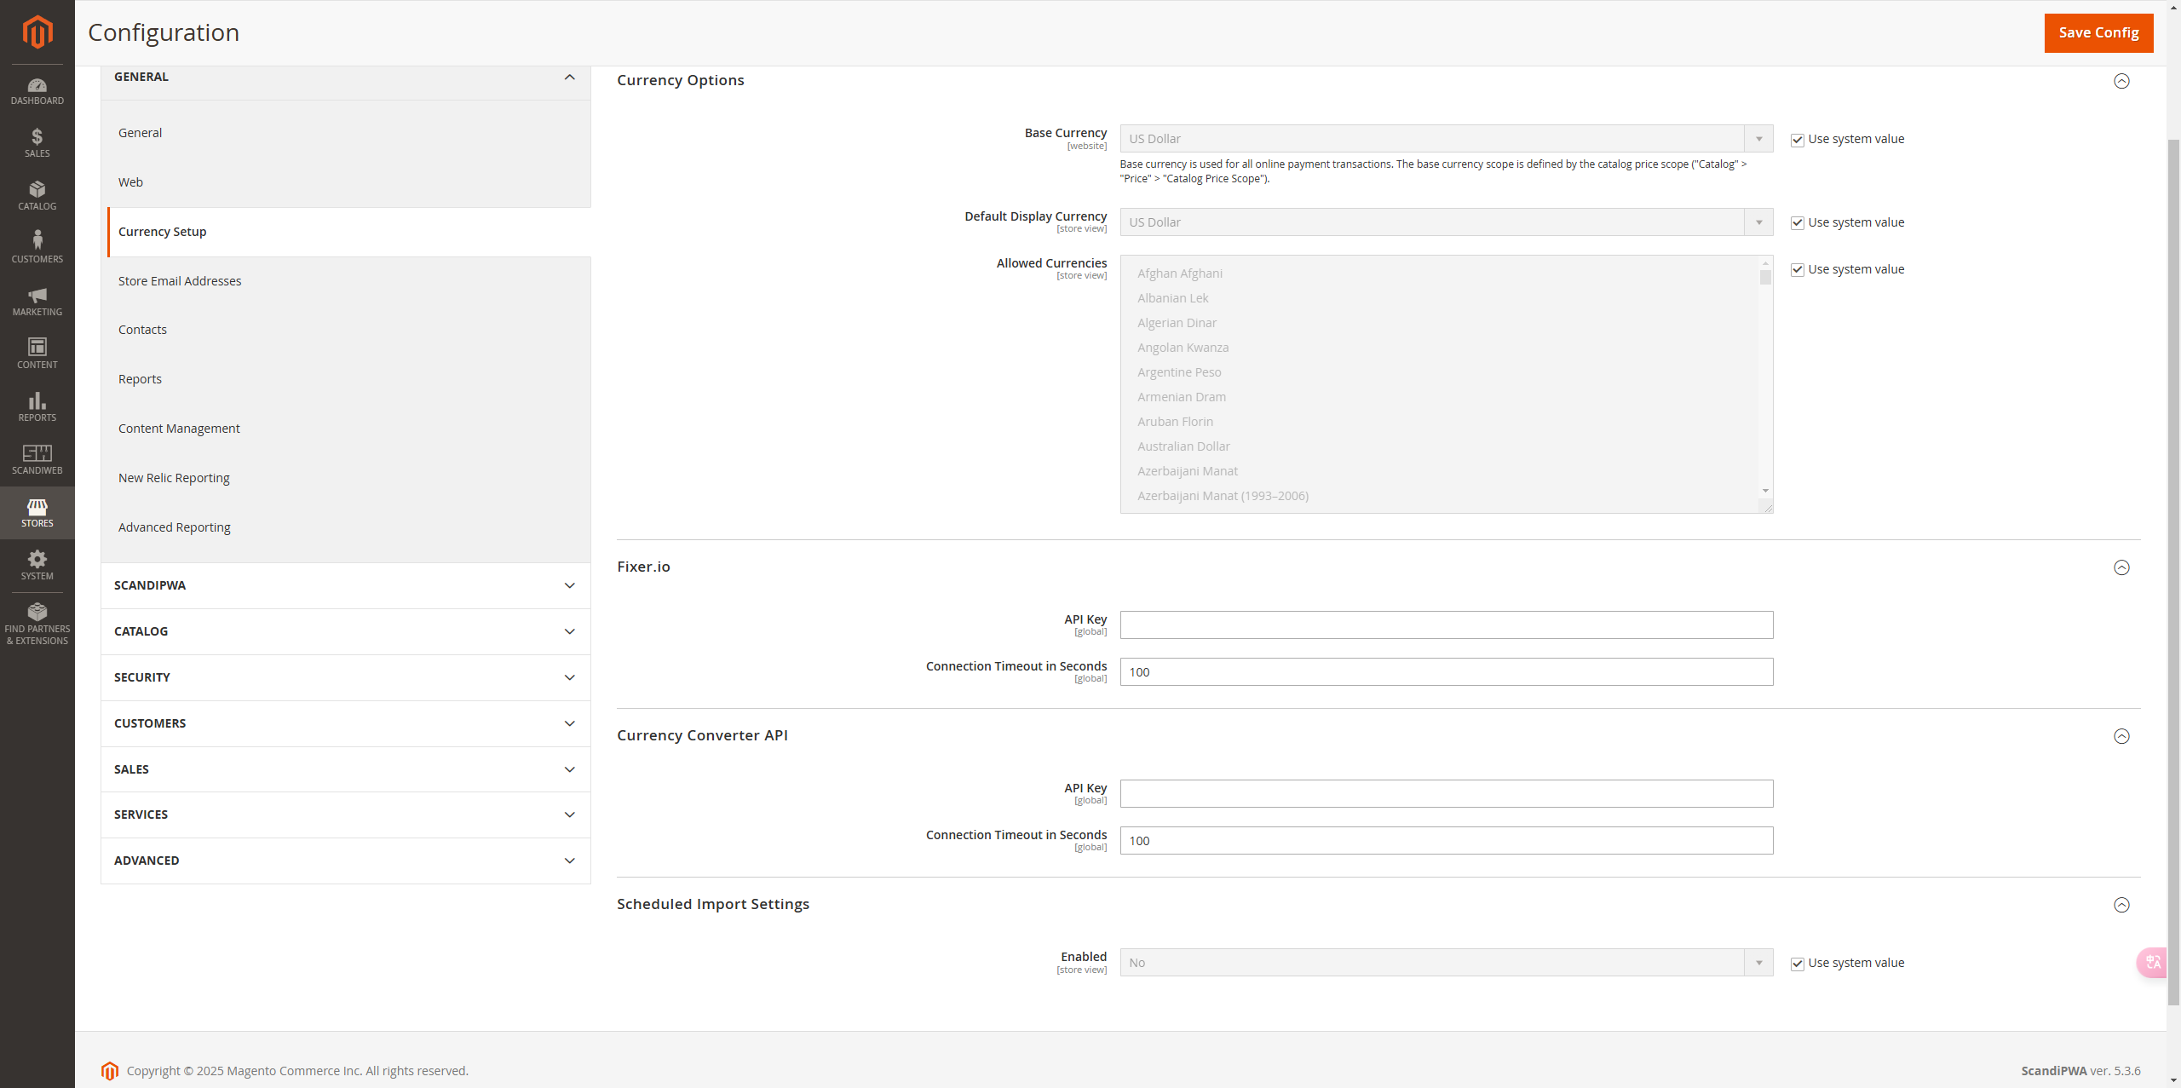Open the Default Display Currency dropdown
Viewport: 2181px width, 1088px height.
pos(1446,222)
